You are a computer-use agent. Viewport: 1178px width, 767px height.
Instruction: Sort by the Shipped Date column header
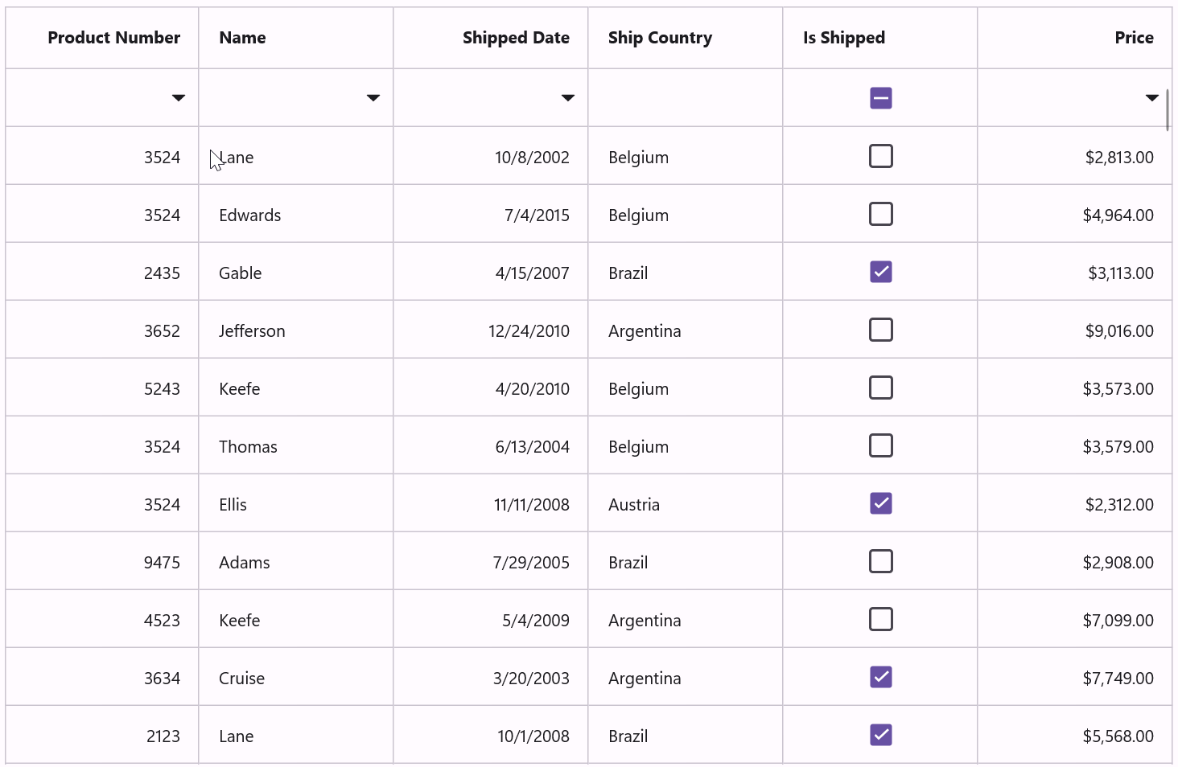516,37
